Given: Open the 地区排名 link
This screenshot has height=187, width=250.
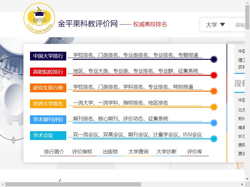Looking at the screenshot, I should (158, 103).
